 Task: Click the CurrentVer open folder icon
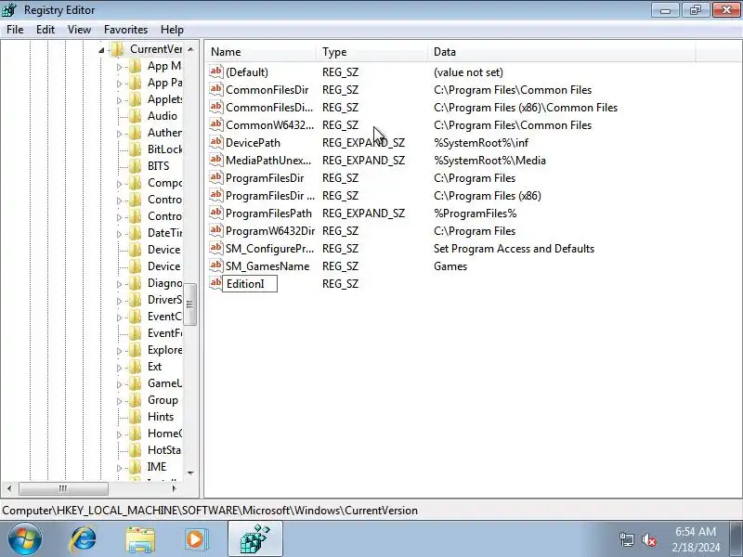(117, 49)
